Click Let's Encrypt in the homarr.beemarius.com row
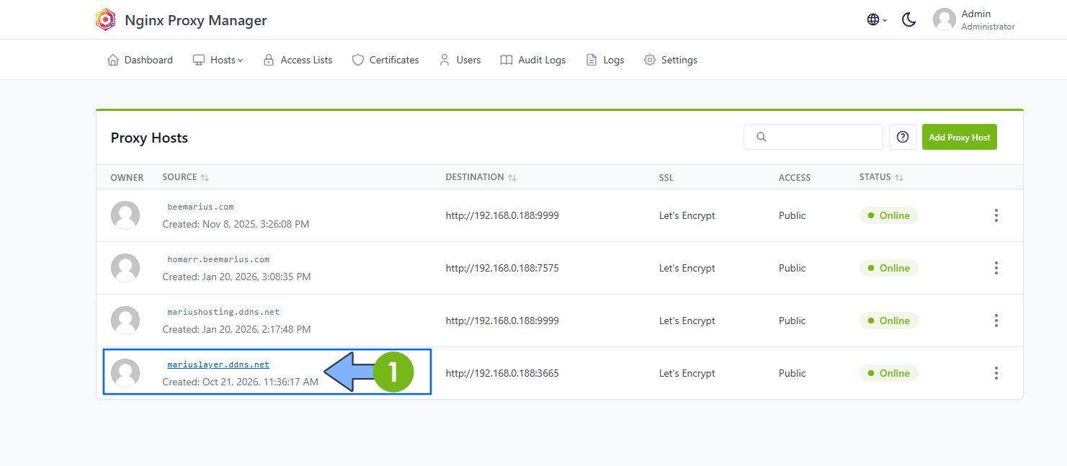This screenshot has width=1067, height=466. pos(687,268)
